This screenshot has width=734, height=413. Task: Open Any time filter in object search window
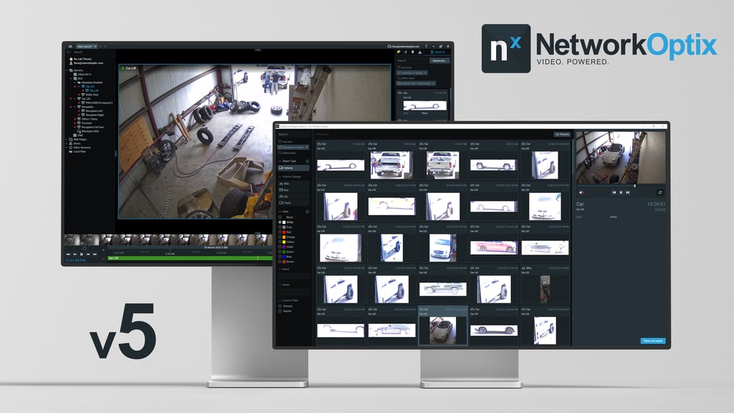click(286, 141)
